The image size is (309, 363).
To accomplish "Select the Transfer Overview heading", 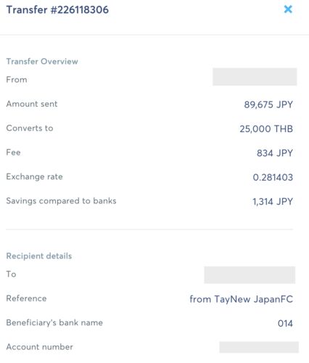I will [x=42, y=62].
